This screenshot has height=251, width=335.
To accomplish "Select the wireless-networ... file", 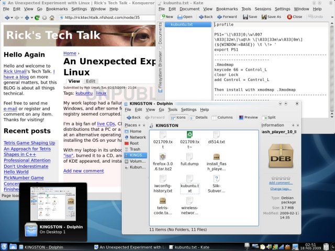I will [x=189, y=206].
